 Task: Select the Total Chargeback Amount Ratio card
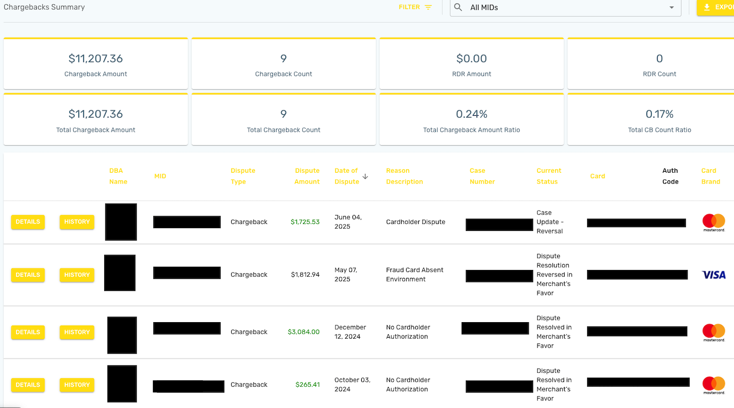pos(472,119)
